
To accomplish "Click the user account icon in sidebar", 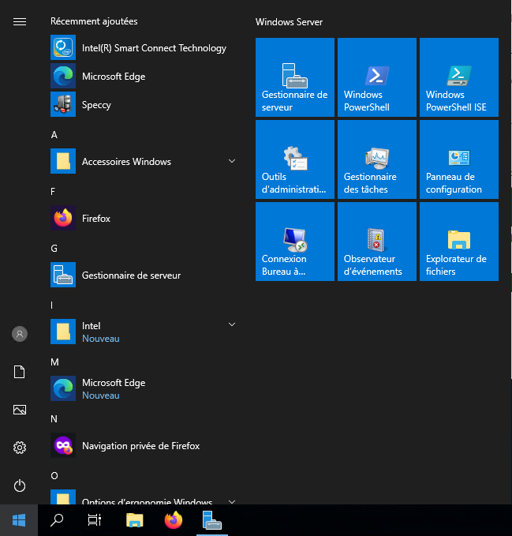I will click(20, 334).
